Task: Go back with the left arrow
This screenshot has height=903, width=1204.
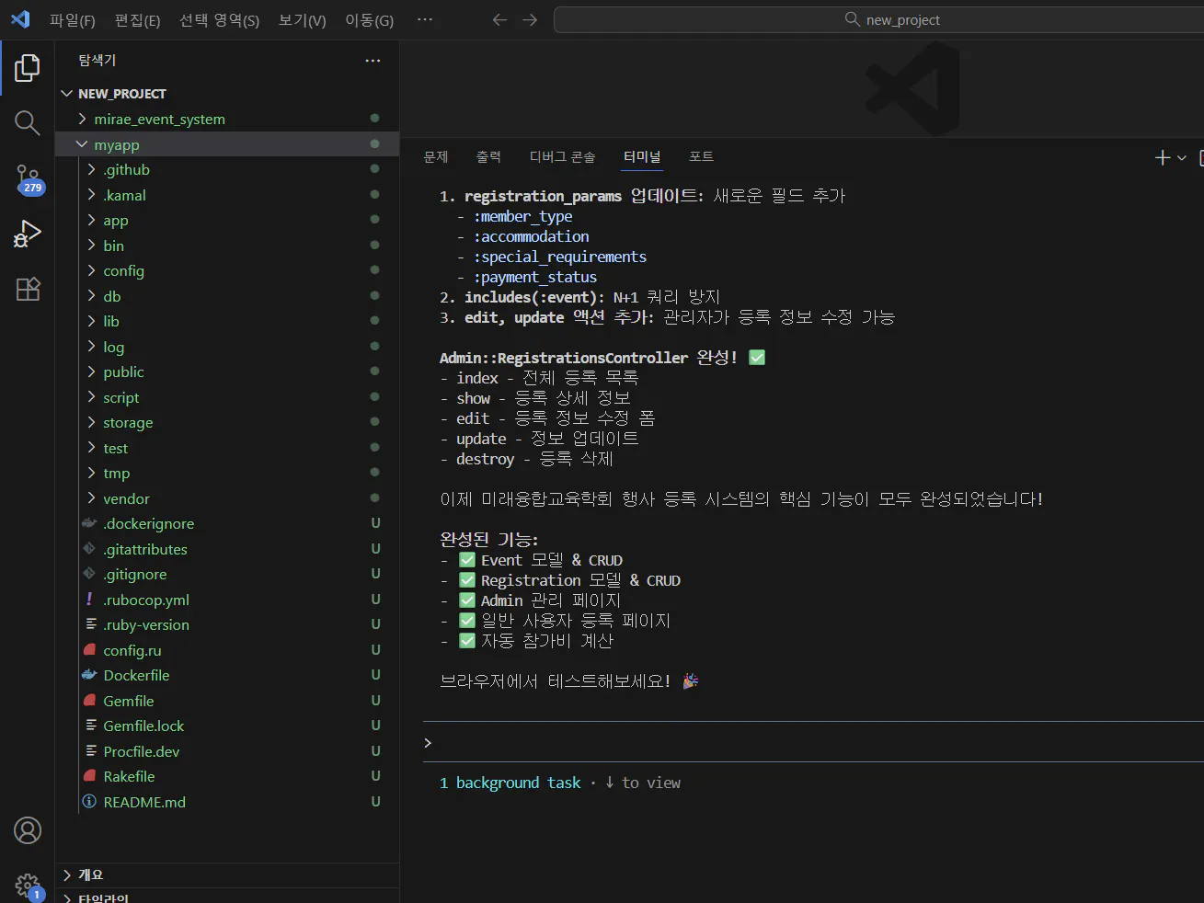Action: pos(499,19)
